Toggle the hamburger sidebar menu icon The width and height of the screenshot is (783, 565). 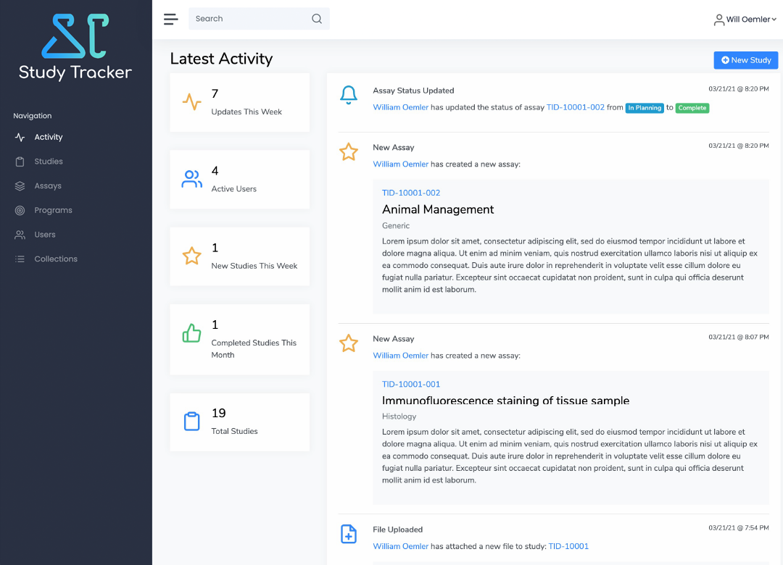[171, 19]
